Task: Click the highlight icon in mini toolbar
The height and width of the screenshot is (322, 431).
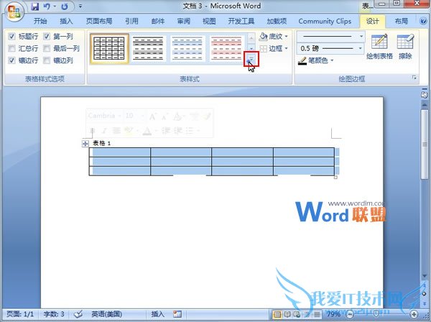Action: (128, 130)
